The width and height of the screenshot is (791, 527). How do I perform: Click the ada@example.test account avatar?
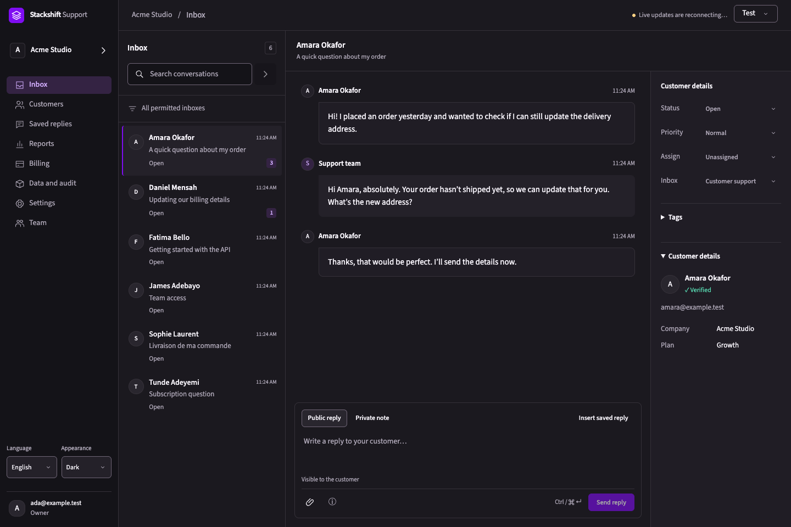click(17, 508)
